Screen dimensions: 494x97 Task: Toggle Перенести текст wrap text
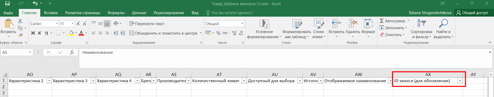tap(147, 24)
